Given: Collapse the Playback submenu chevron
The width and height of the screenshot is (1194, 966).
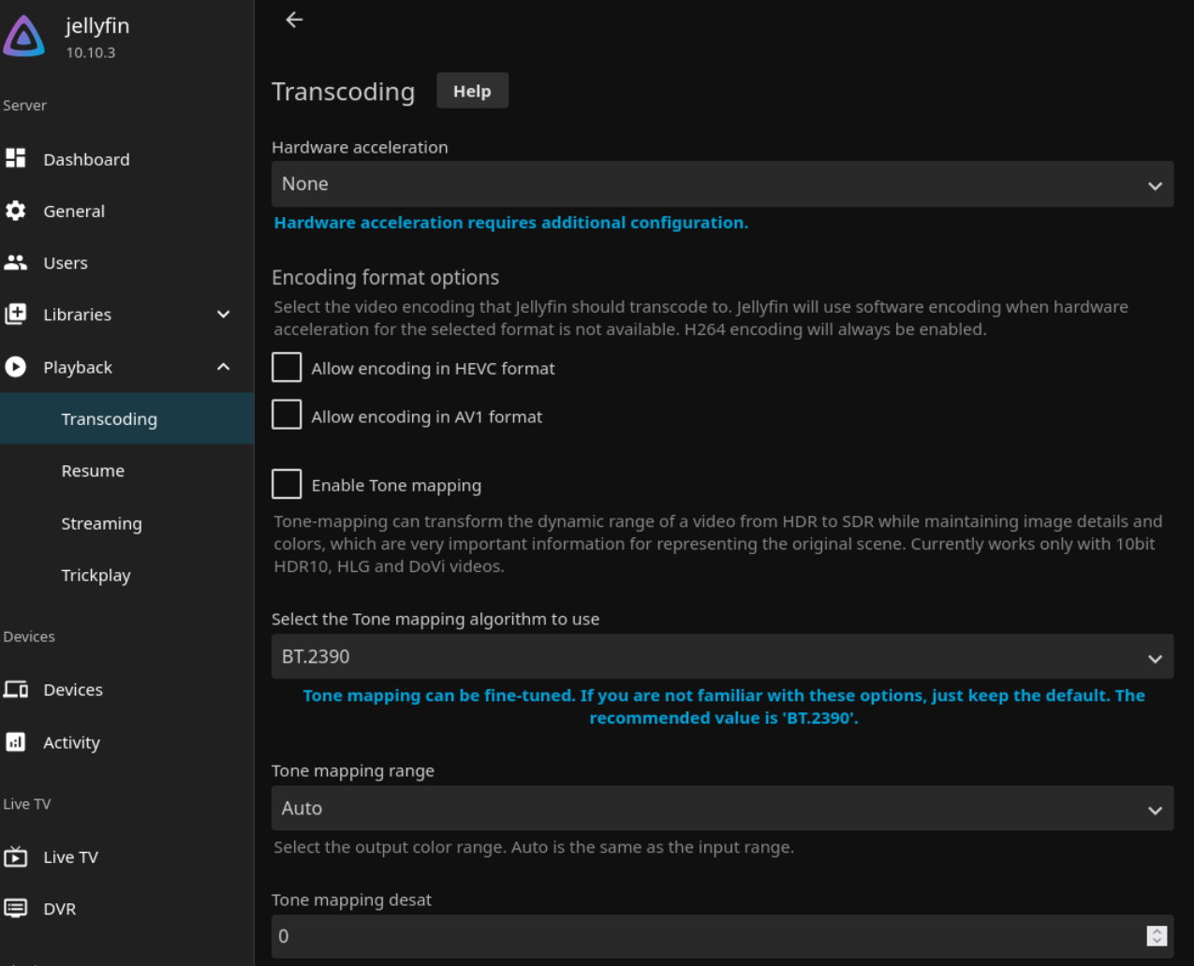Looking at the screenshot, I should click(x=224, y=367).
